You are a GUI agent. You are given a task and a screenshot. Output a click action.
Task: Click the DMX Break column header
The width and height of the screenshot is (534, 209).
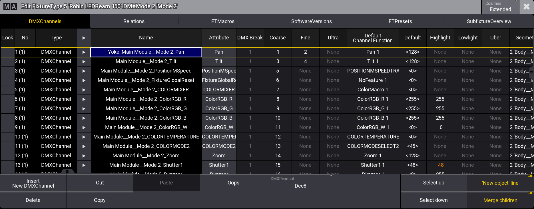click(x=250, y=38)
